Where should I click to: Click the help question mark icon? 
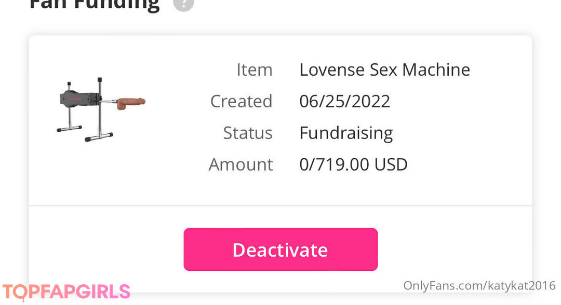click(x=183, y=3)
